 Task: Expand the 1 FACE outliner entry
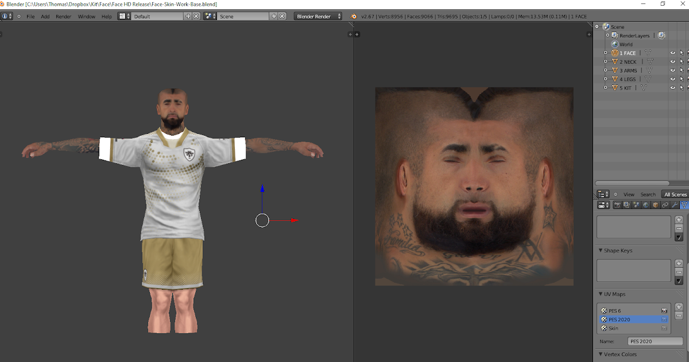605,53
